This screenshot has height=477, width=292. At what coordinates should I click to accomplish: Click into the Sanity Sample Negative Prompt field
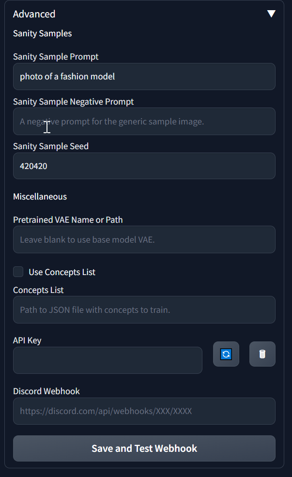144,122
